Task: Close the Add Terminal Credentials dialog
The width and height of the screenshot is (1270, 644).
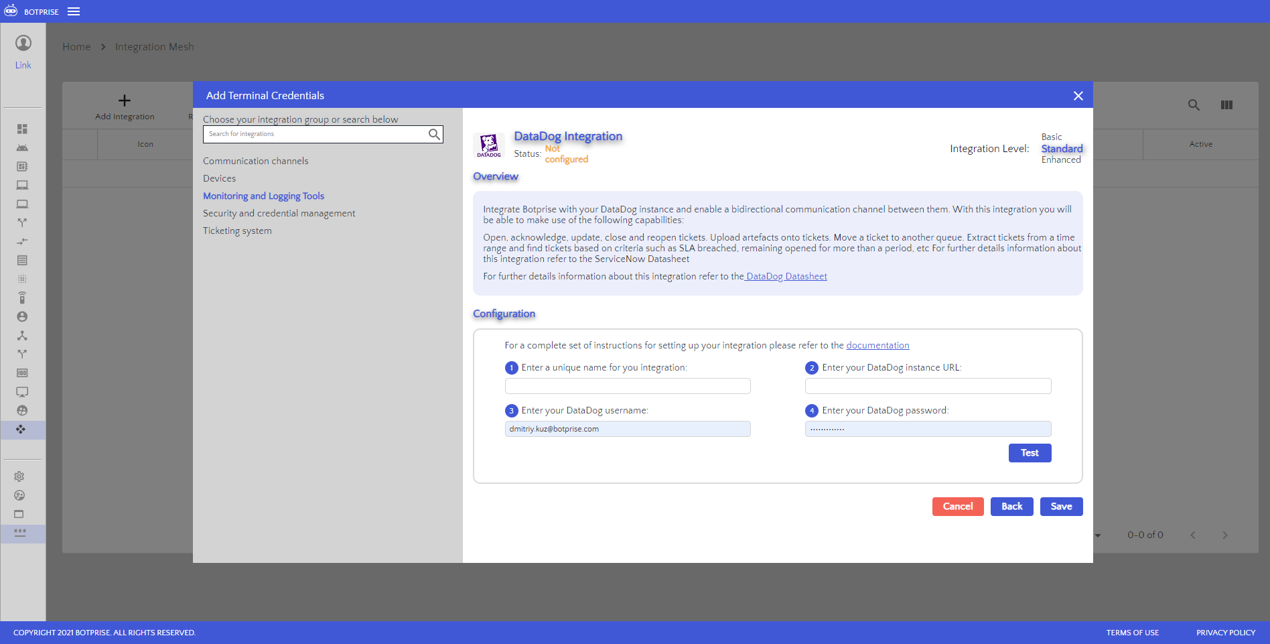Action: tap(1078, 96)
